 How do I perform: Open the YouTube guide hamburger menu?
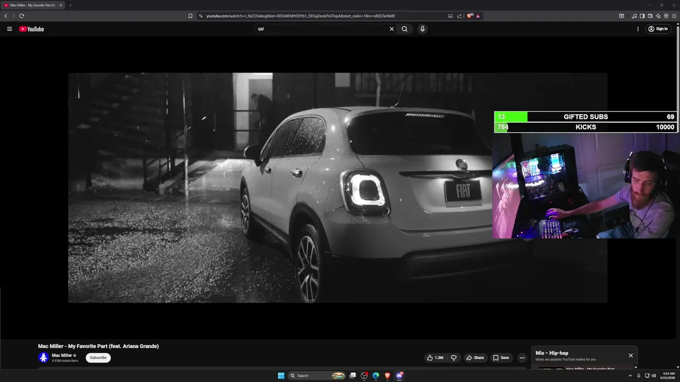[9, 29]
